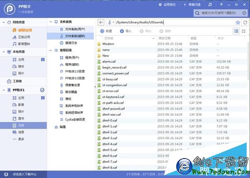Screen dimensions: 250x178
Task: Collapse the 本地资源 section
Action: click(3, 52)
